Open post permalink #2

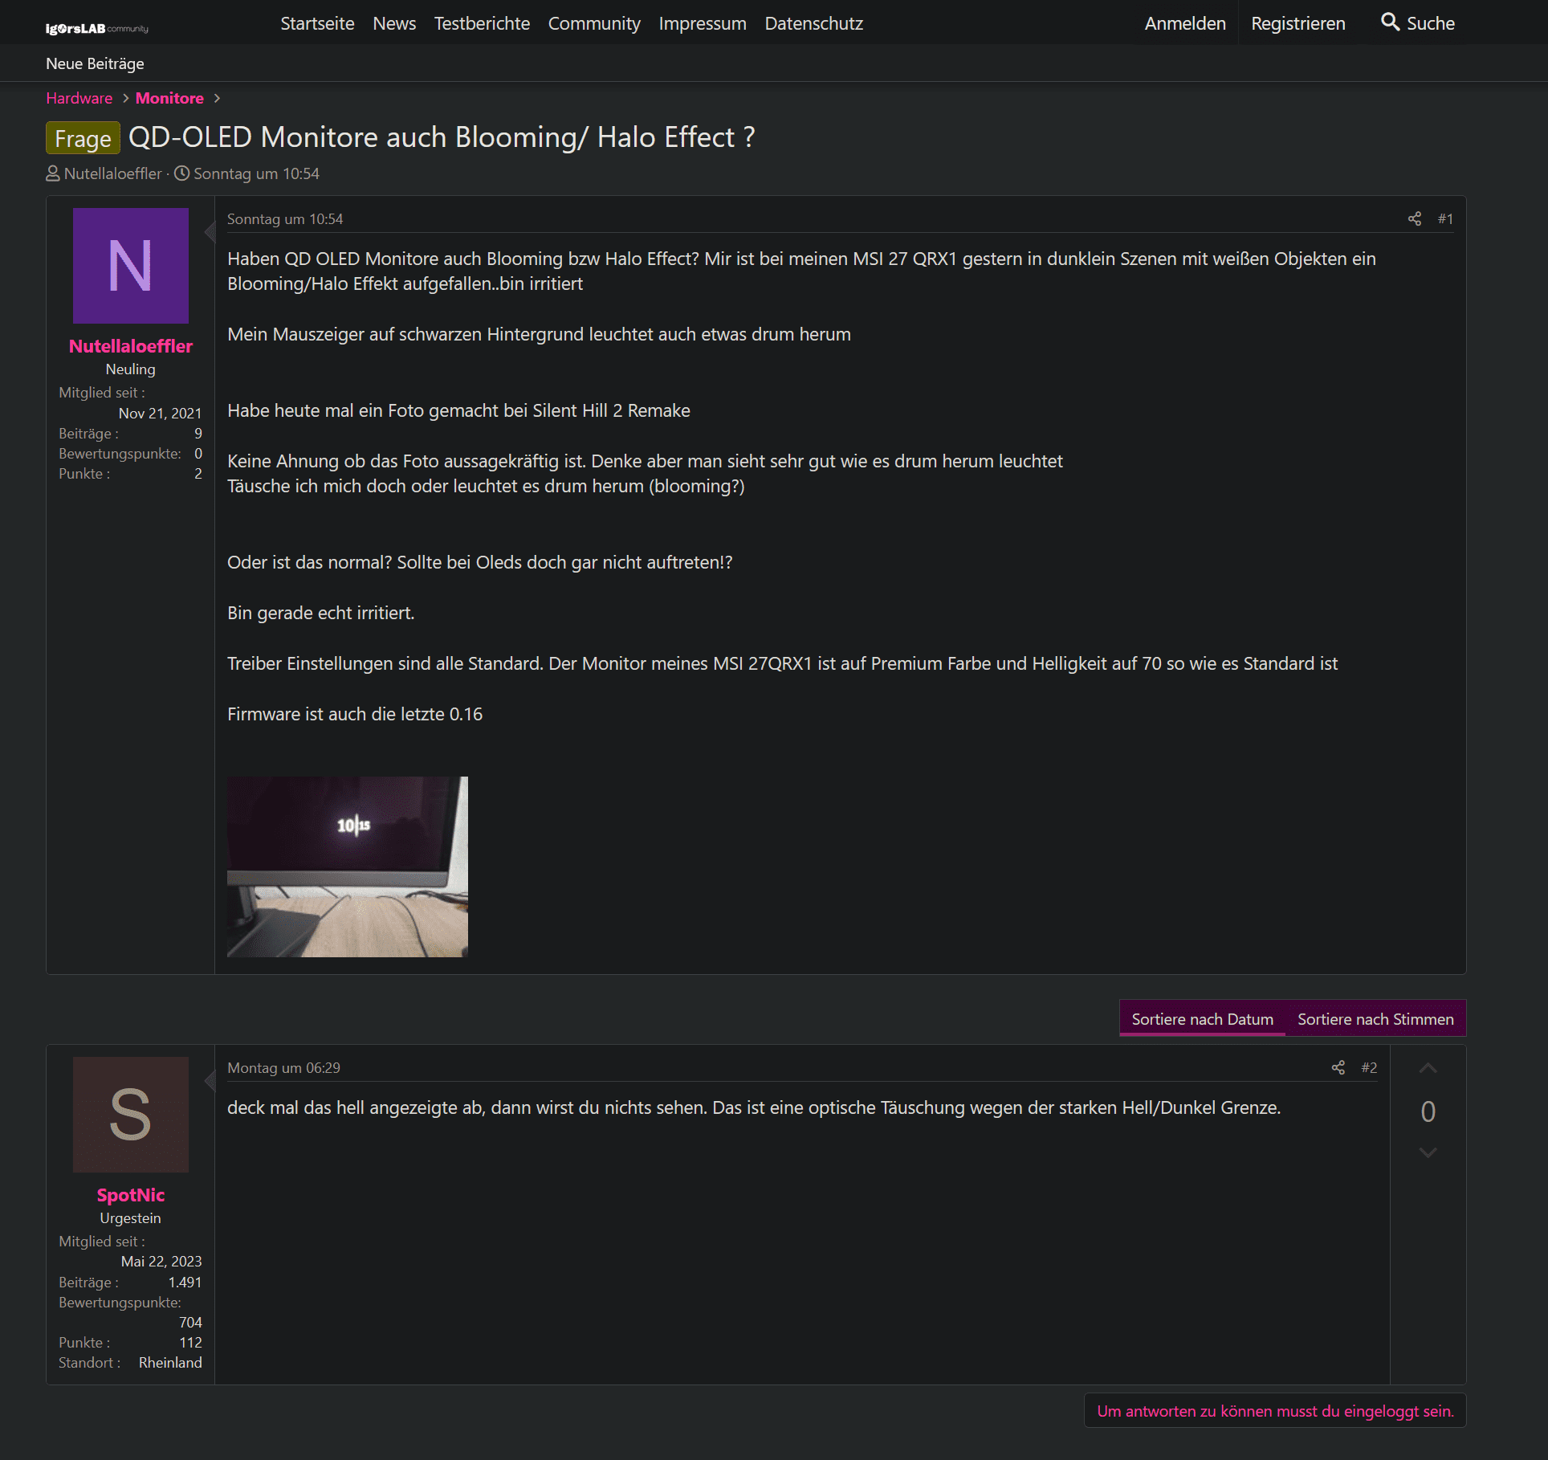(x=1369, y=1067)
